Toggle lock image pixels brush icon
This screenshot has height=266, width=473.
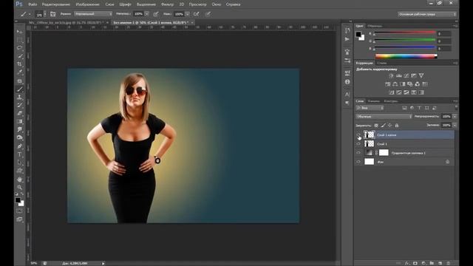click(x=383, y=125)
